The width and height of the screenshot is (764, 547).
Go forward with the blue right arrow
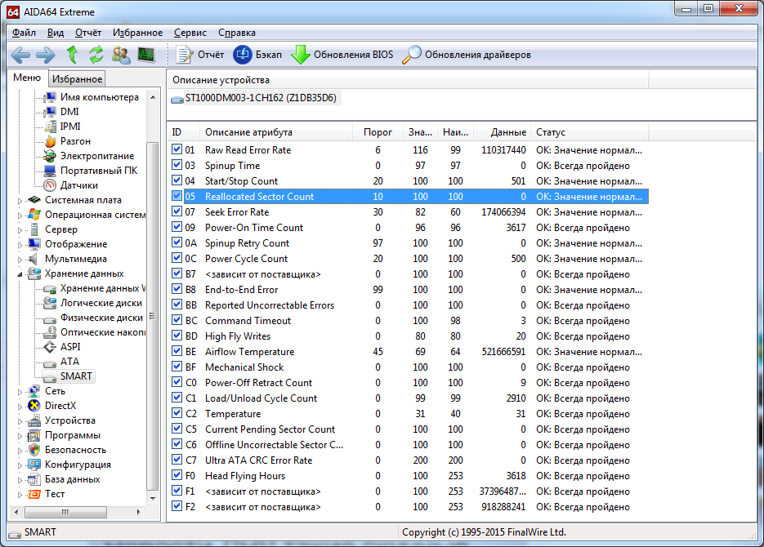click(x=46, y=55)
